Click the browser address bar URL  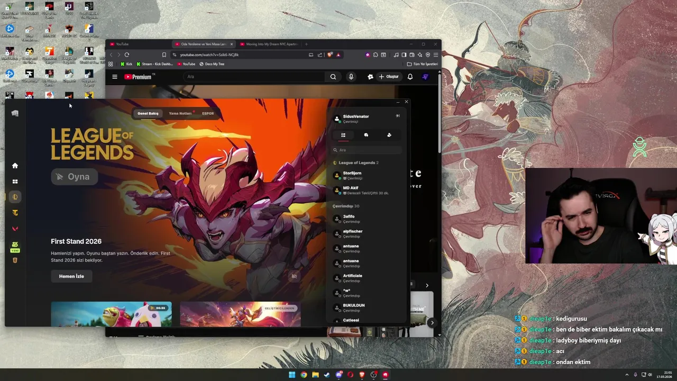coord(209,55)
